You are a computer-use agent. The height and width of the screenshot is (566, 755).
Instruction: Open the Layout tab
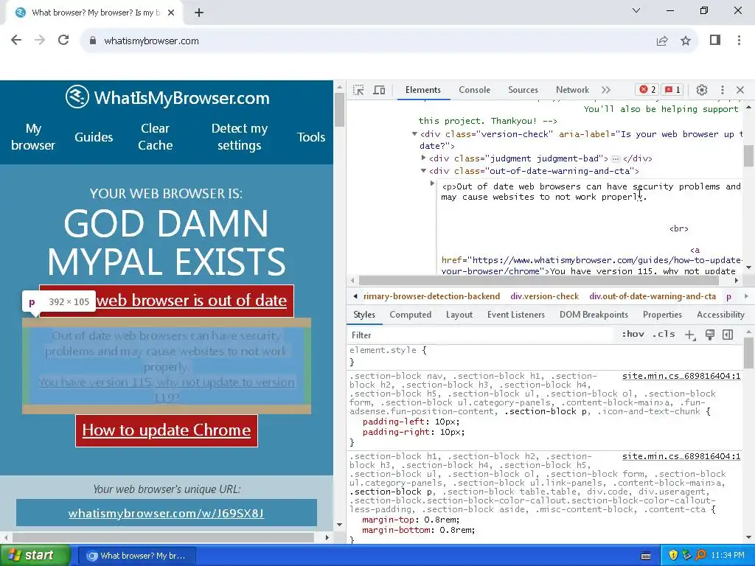(459, 315)
